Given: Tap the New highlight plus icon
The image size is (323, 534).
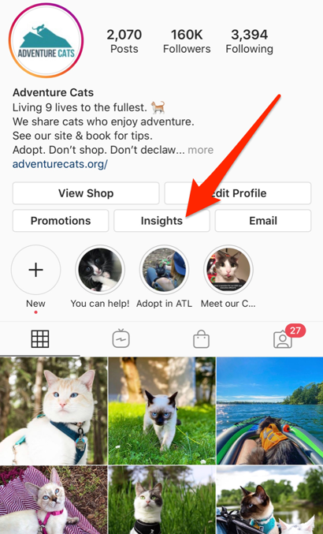Looking at the screenshot, I should [x=35, y=270].
